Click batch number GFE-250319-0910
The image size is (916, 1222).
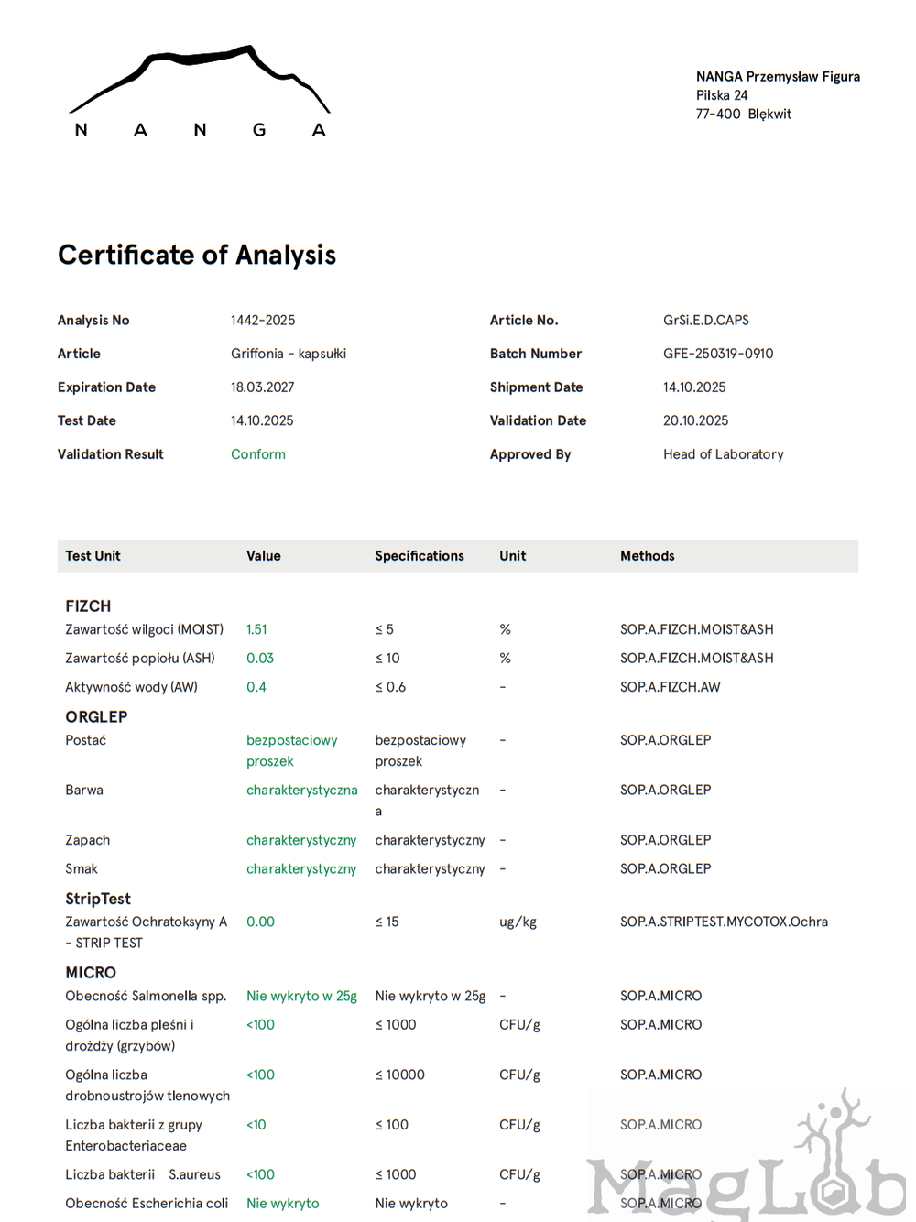(718, 354)
